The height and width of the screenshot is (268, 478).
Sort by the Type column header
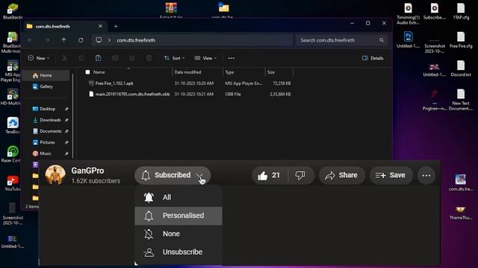229,72
